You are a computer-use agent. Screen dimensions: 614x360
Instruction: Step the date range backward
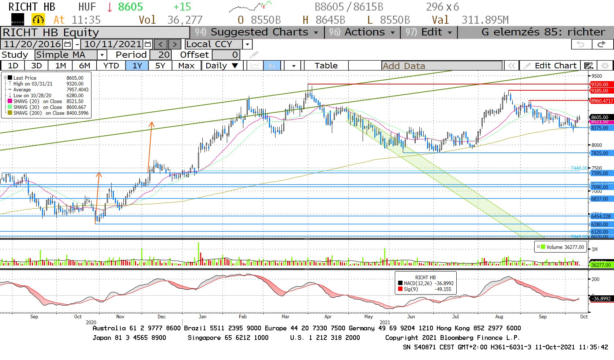tap(161, 45)
